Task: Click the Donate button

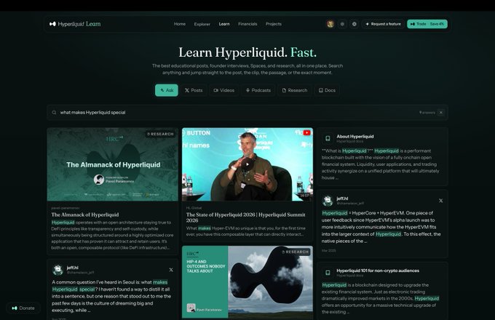Action: 23,308
